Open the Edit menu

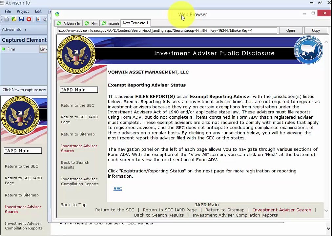(38, 11)
